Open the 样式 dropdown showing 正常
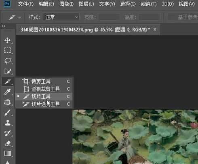 click(x=61, y=17)
